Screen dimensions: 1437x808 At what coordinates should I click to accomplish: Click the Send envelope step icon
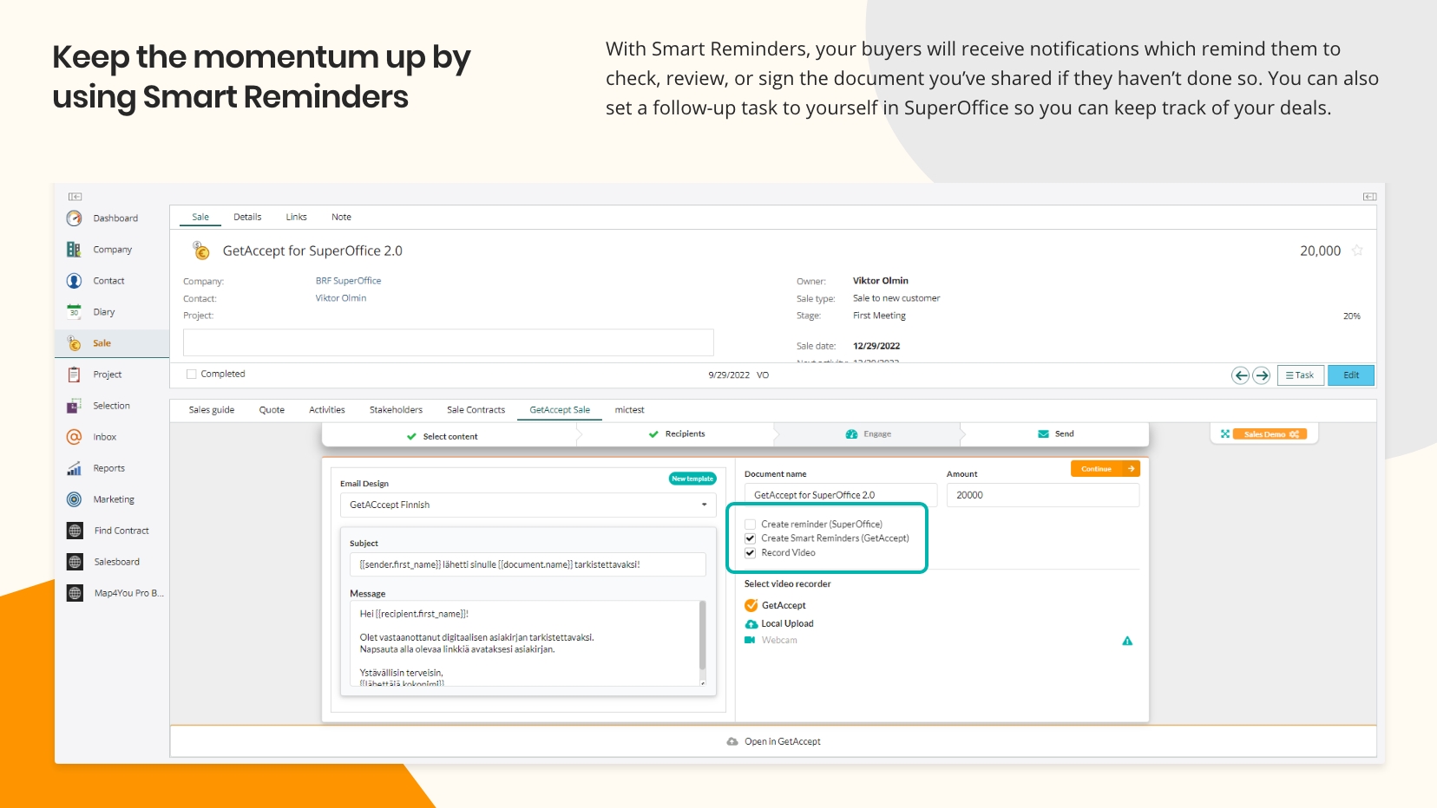pos(1043,433)
